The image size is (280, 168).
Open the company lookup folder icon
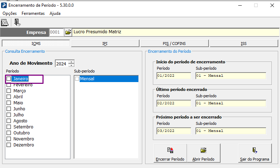coord(68,32)
